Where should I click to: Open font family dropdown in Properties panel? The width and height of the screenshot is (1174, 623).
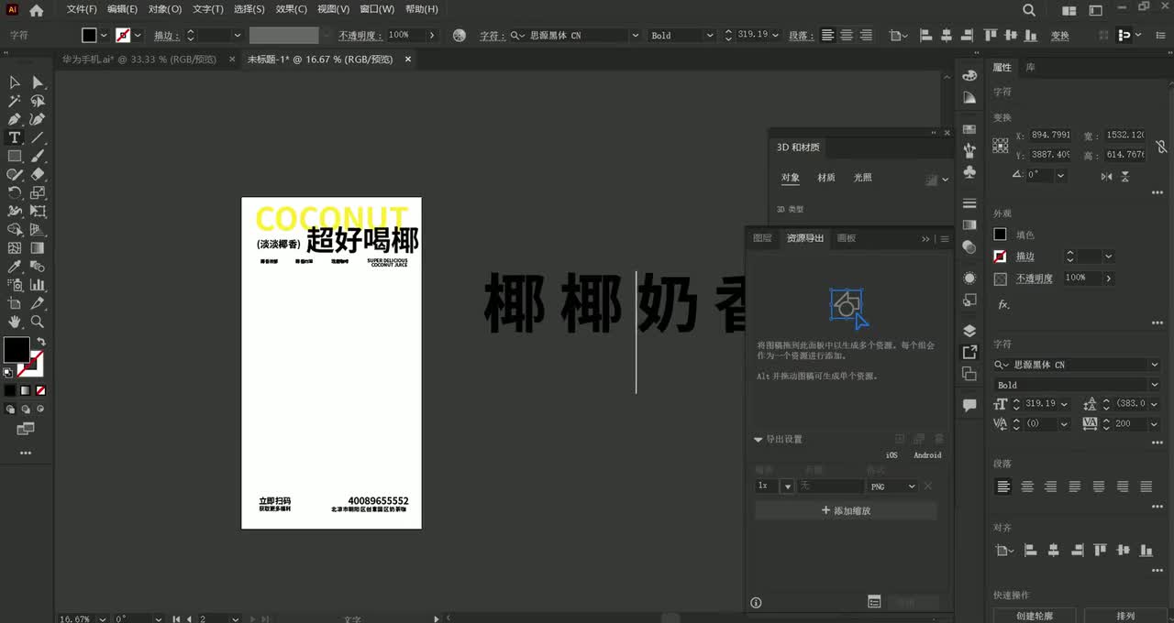(1154, 365)
